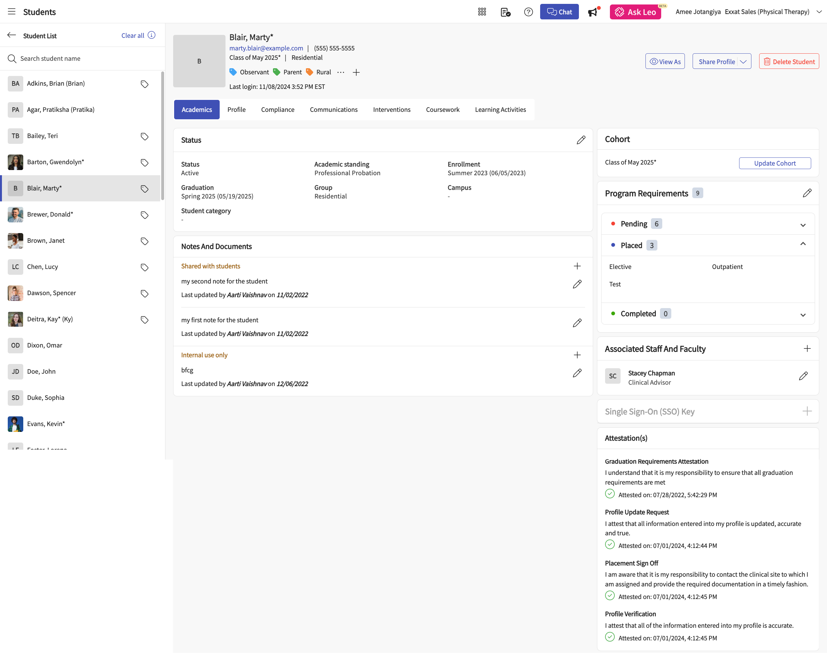Expand the Completed requirements section
827x653 pixels.
pos(802,315)
